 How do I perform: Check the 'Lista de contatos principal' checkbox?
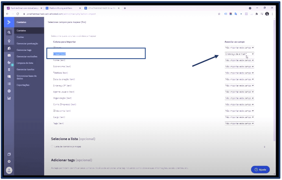click(x=52, y=146)
